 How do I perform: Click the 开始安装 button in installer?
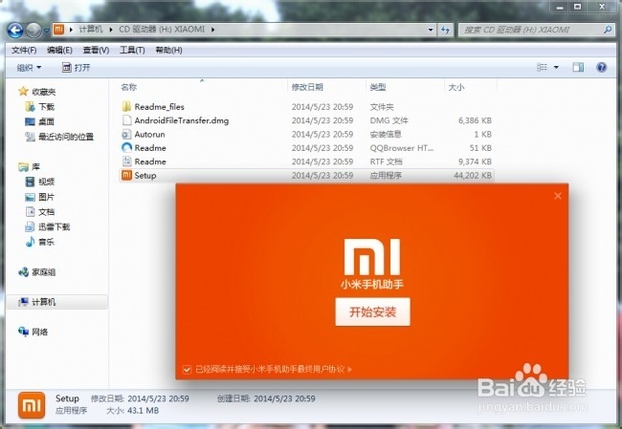pyautogui.click(x=372, y=312)
